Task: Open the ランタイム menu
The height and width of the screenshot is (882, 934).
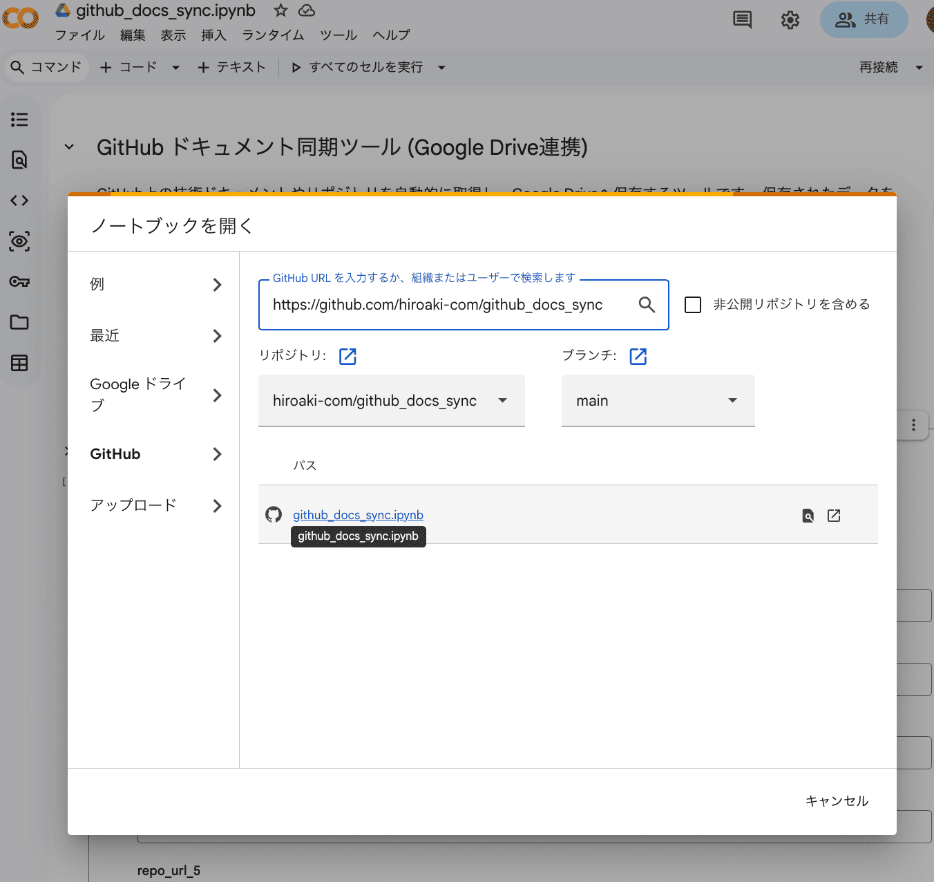Action: pyautogui.click(x=272, y=35)
